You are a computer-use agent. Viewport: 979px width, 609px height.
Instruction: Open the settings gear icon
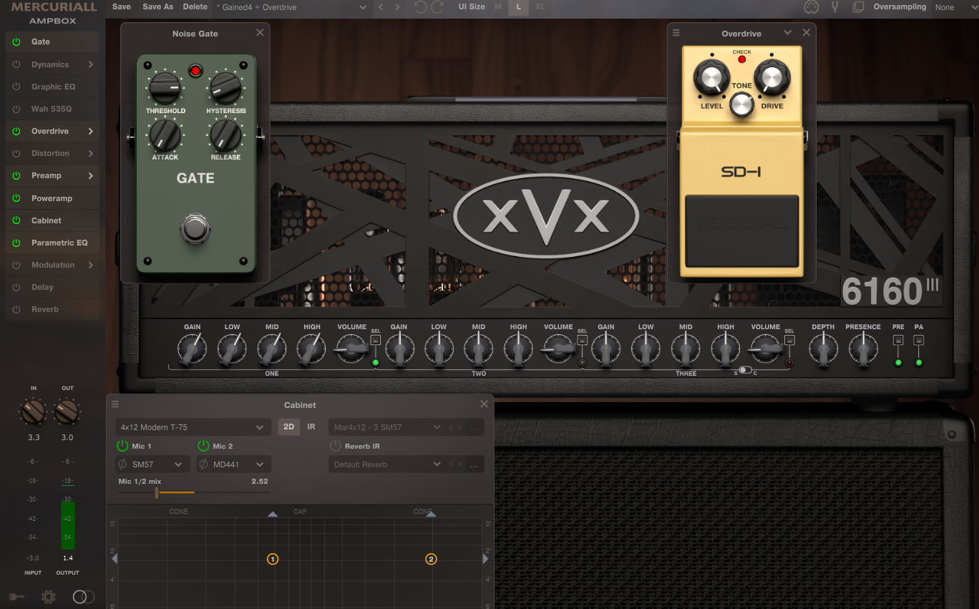pyautogui.click(x=49, y=597)
